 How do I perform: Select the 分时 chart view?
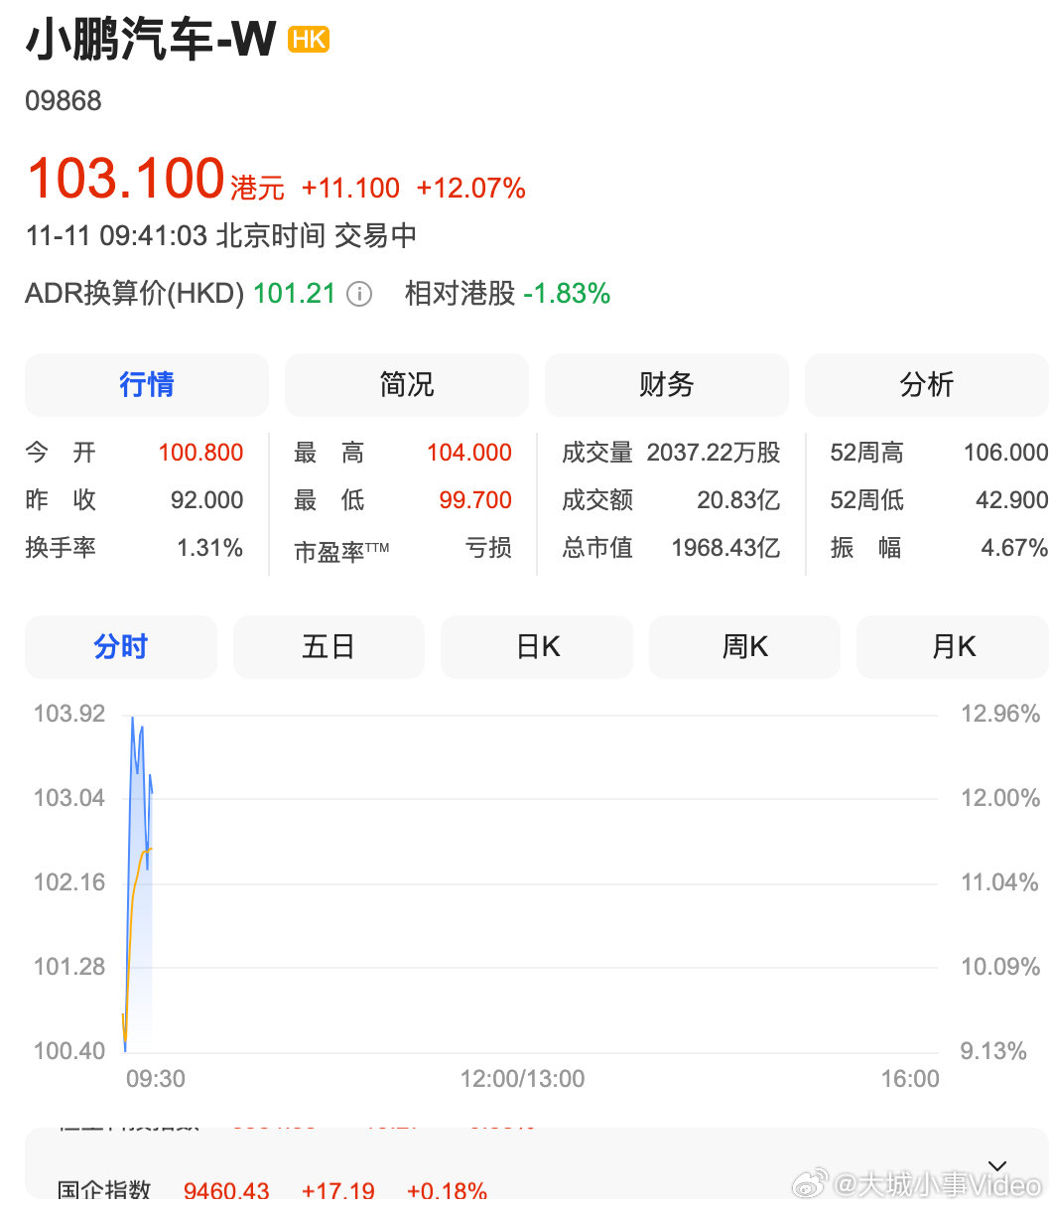click(121, 646)
